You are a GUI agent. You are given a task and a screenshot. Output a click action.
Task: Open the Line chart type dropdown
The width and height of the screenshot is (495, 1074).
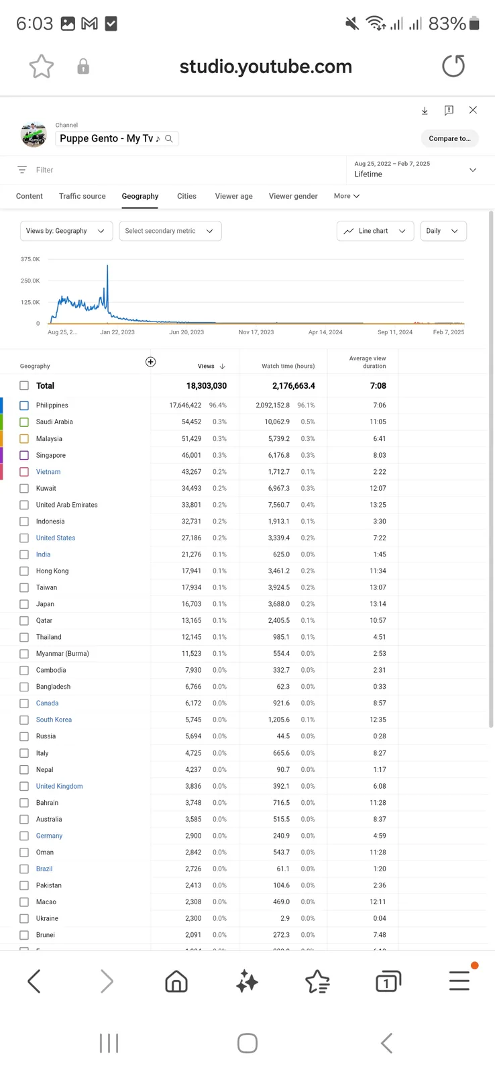click(375, 231)
